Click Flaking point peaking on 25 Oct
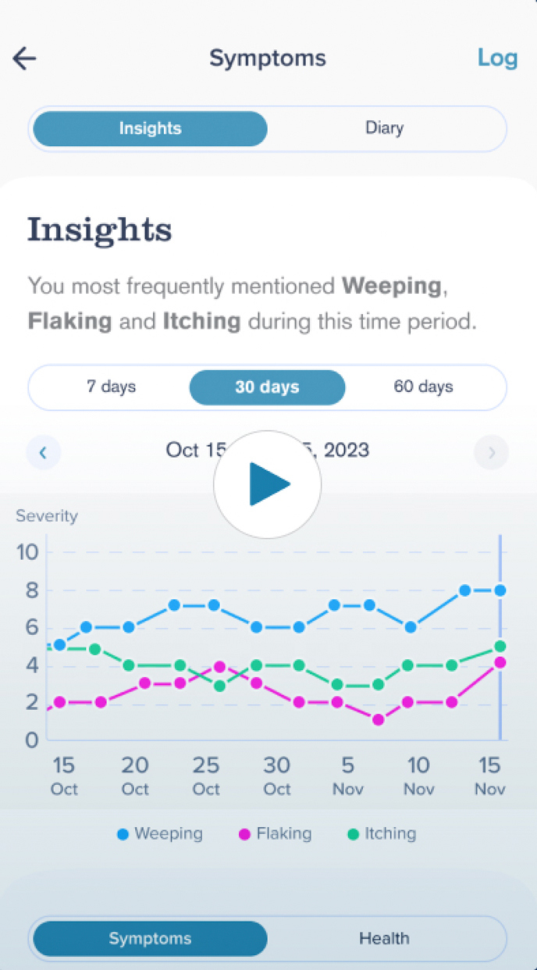The image size is (537, 970). tap(220, 667)
